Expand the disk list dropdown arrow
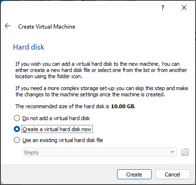Viewport: 196px width, 185px height. (172, 152)
